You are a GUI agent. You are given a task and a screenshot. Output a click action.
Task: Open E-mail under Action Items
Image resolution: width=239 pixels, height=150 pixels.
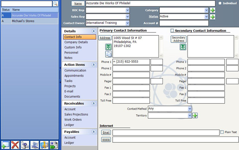click(x=69, y=91)
